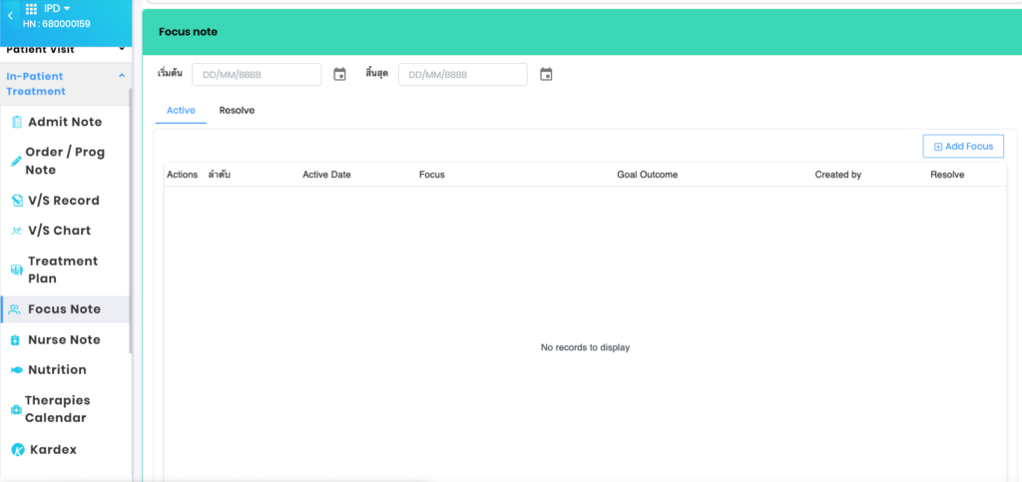Switch to the Resolve tab
This screenshot has width=1022, height=482.
237,111
